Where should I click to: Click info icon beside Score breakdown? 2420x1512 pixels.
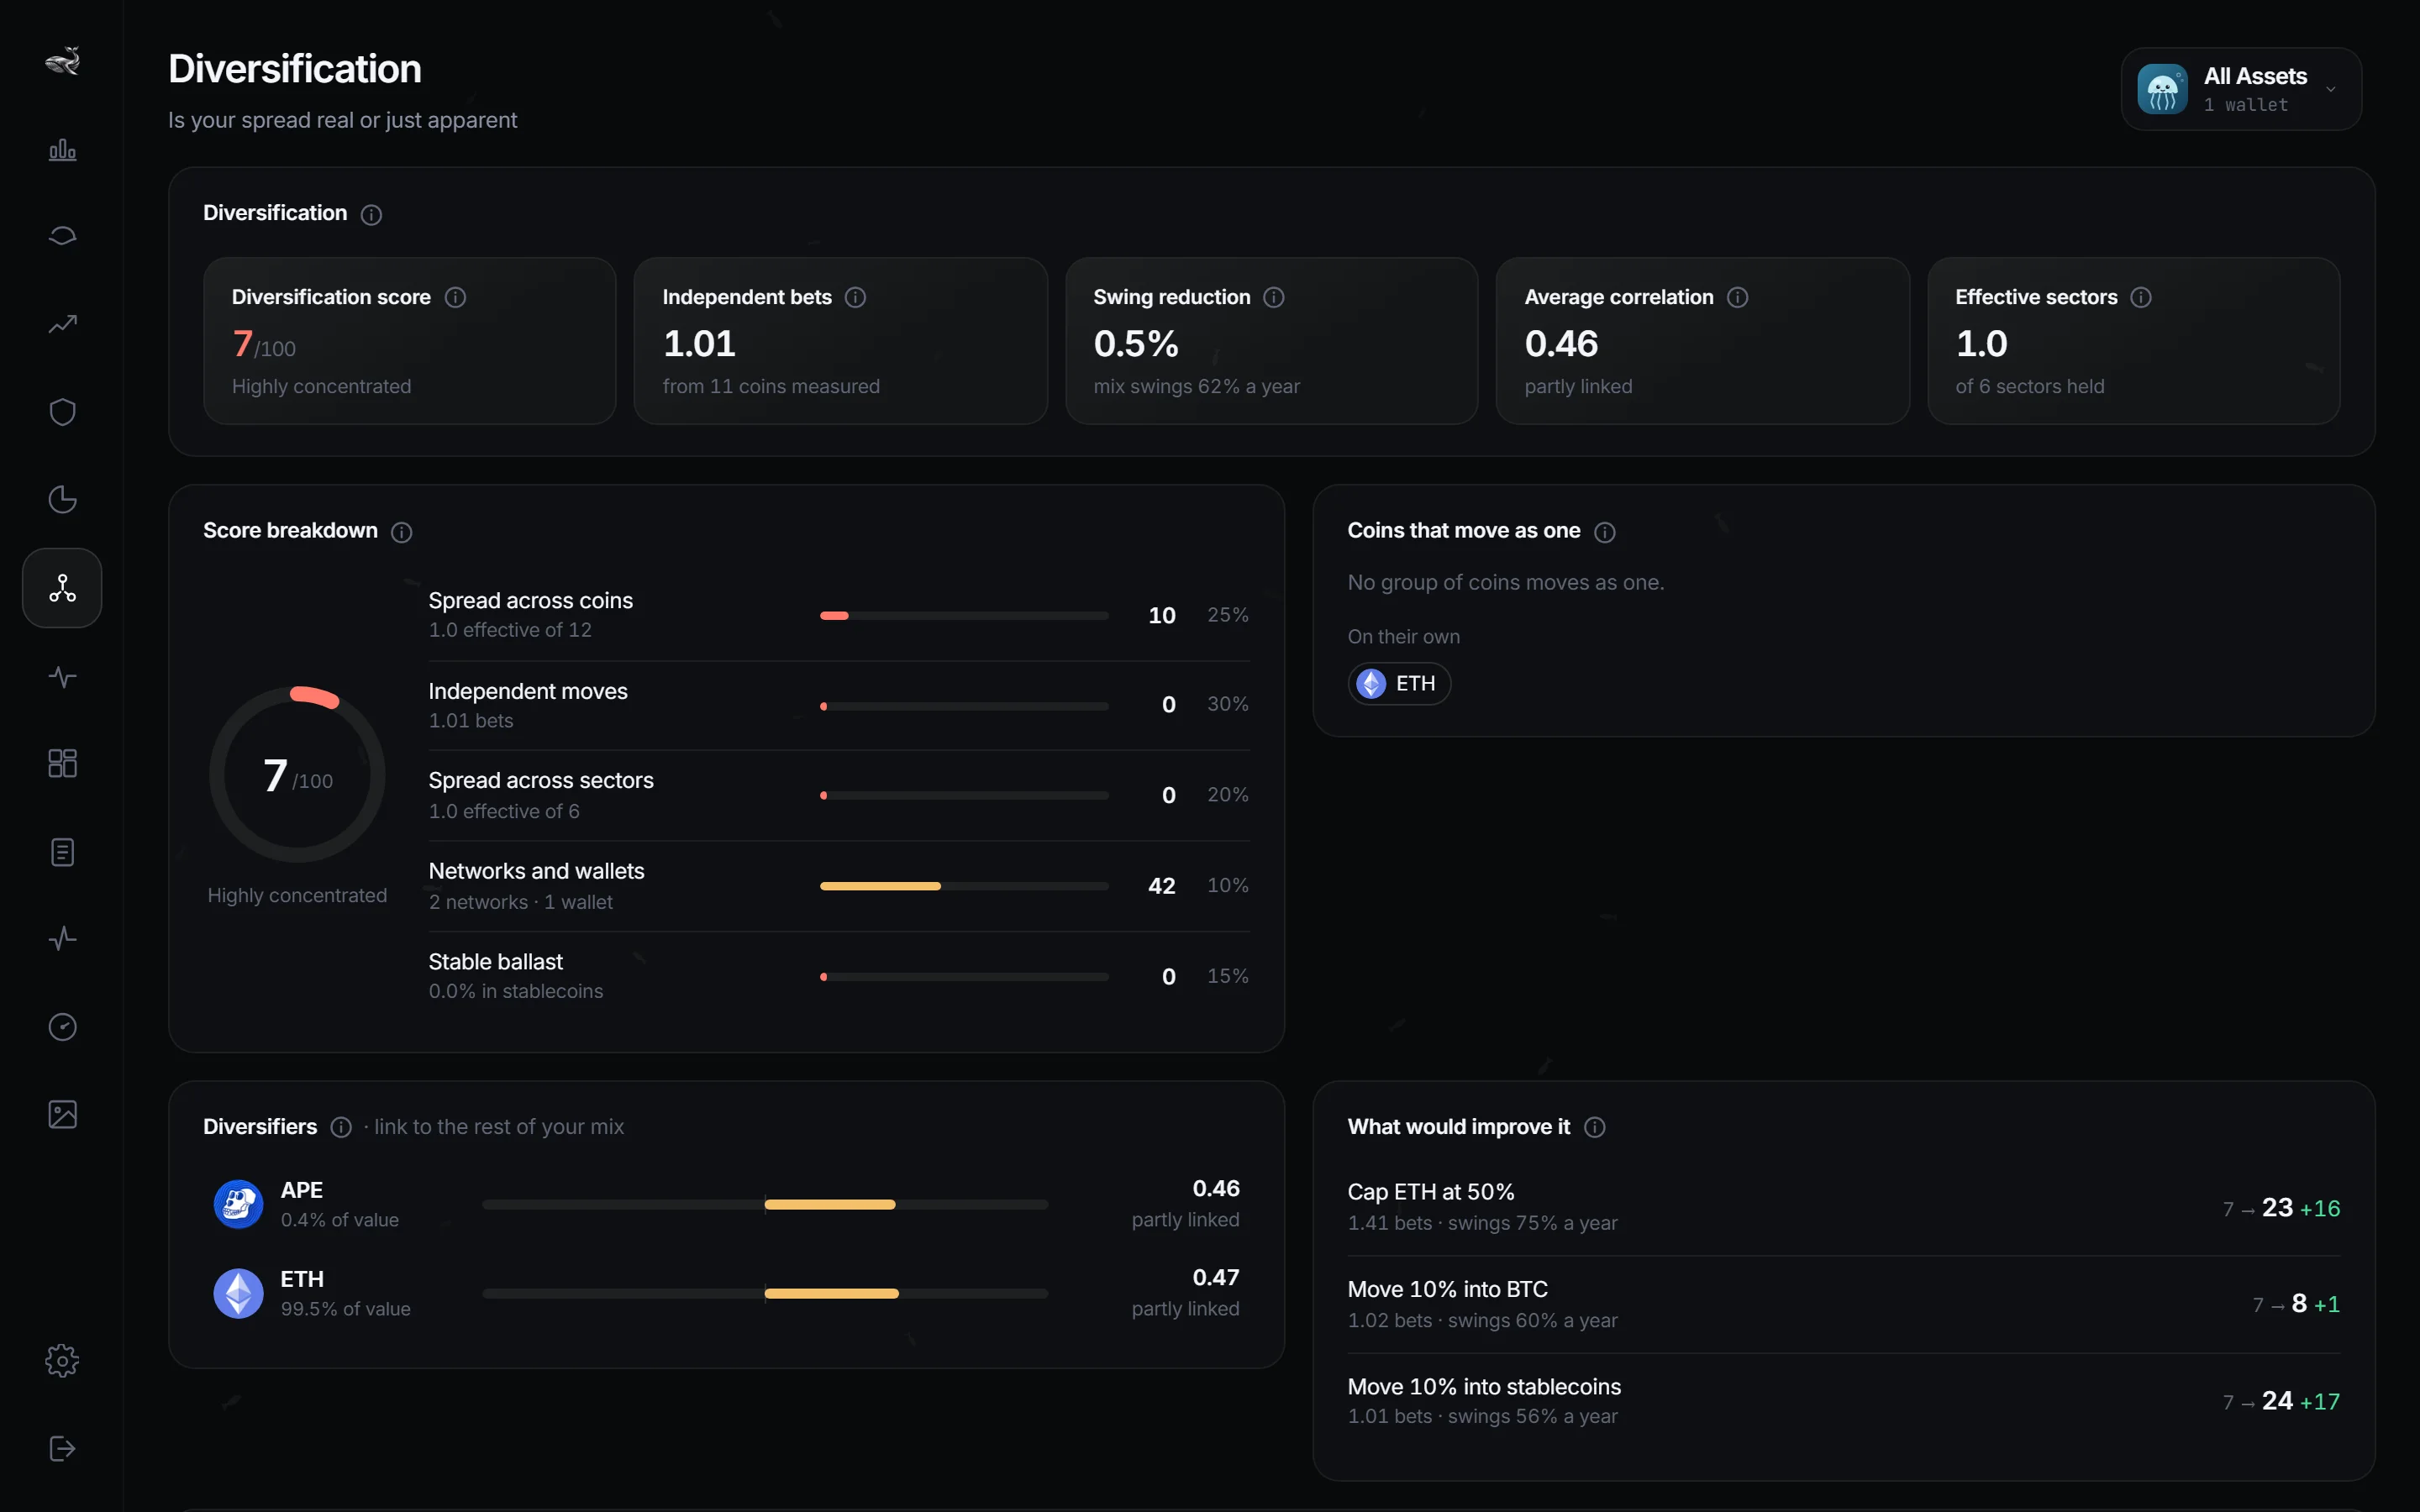401,532
